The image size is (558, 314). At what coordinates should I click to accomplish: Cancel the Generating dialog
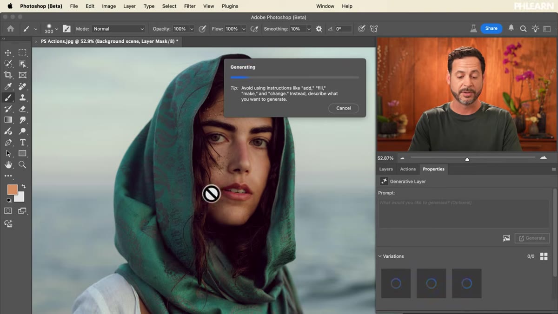click(344, 108)
